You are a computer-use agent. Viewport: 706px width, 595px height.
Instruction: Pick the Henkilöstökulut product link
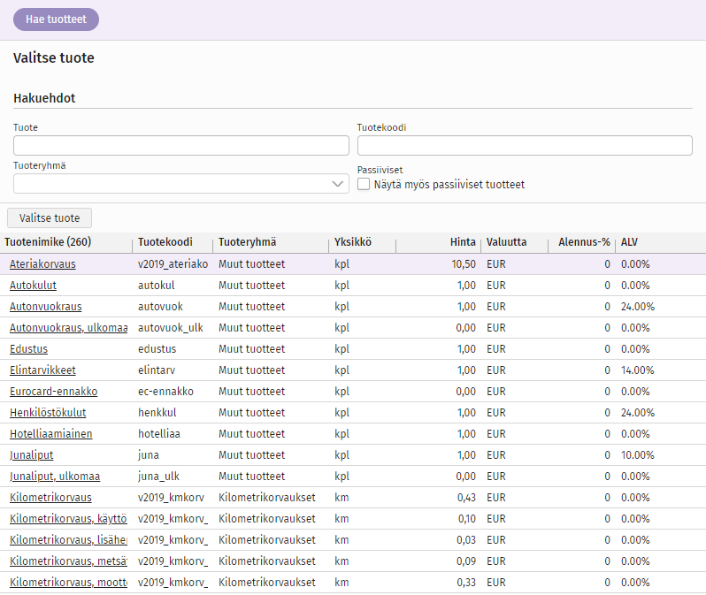click(48, 413)
